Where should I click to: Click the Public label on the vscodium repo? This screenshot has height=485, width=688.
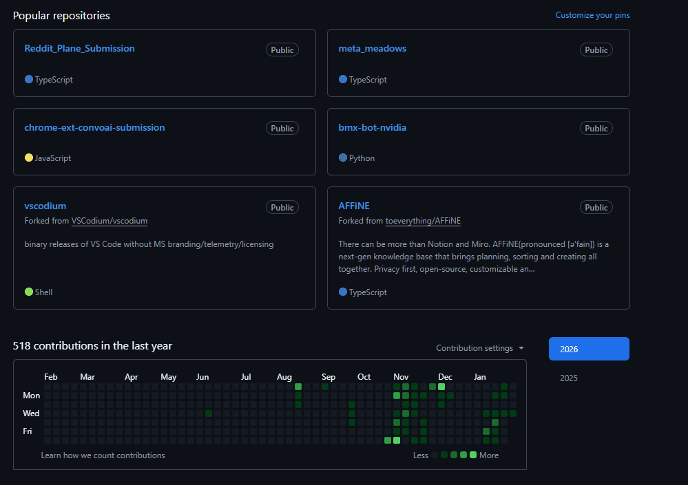click(x=282, y=207)
